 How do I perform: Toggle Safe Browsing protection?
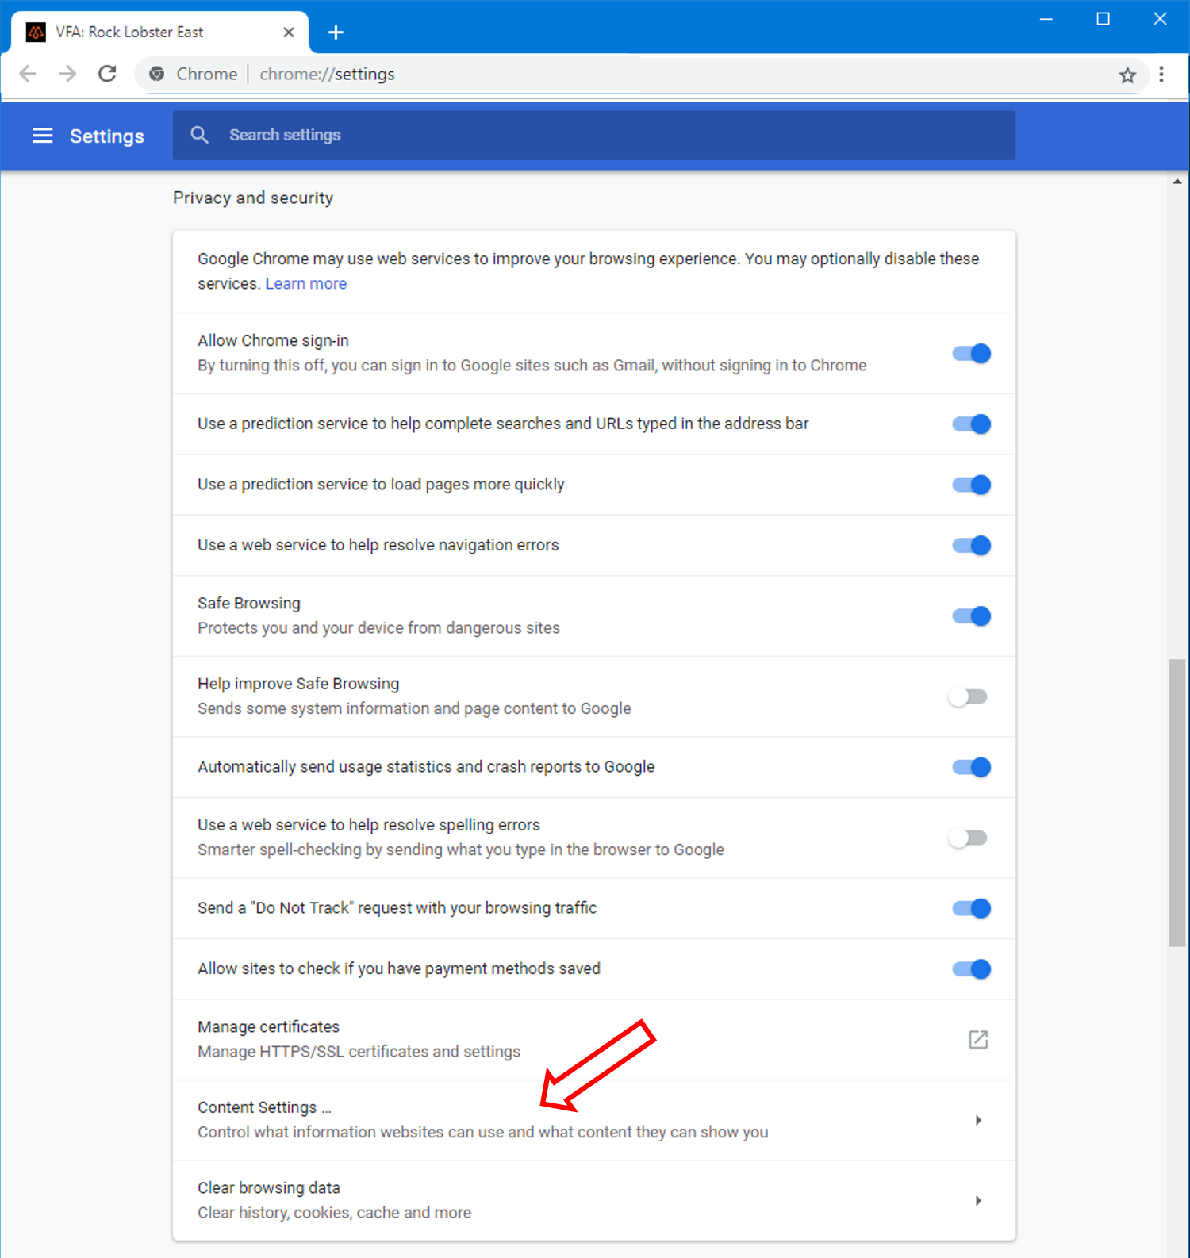point(971,616)
